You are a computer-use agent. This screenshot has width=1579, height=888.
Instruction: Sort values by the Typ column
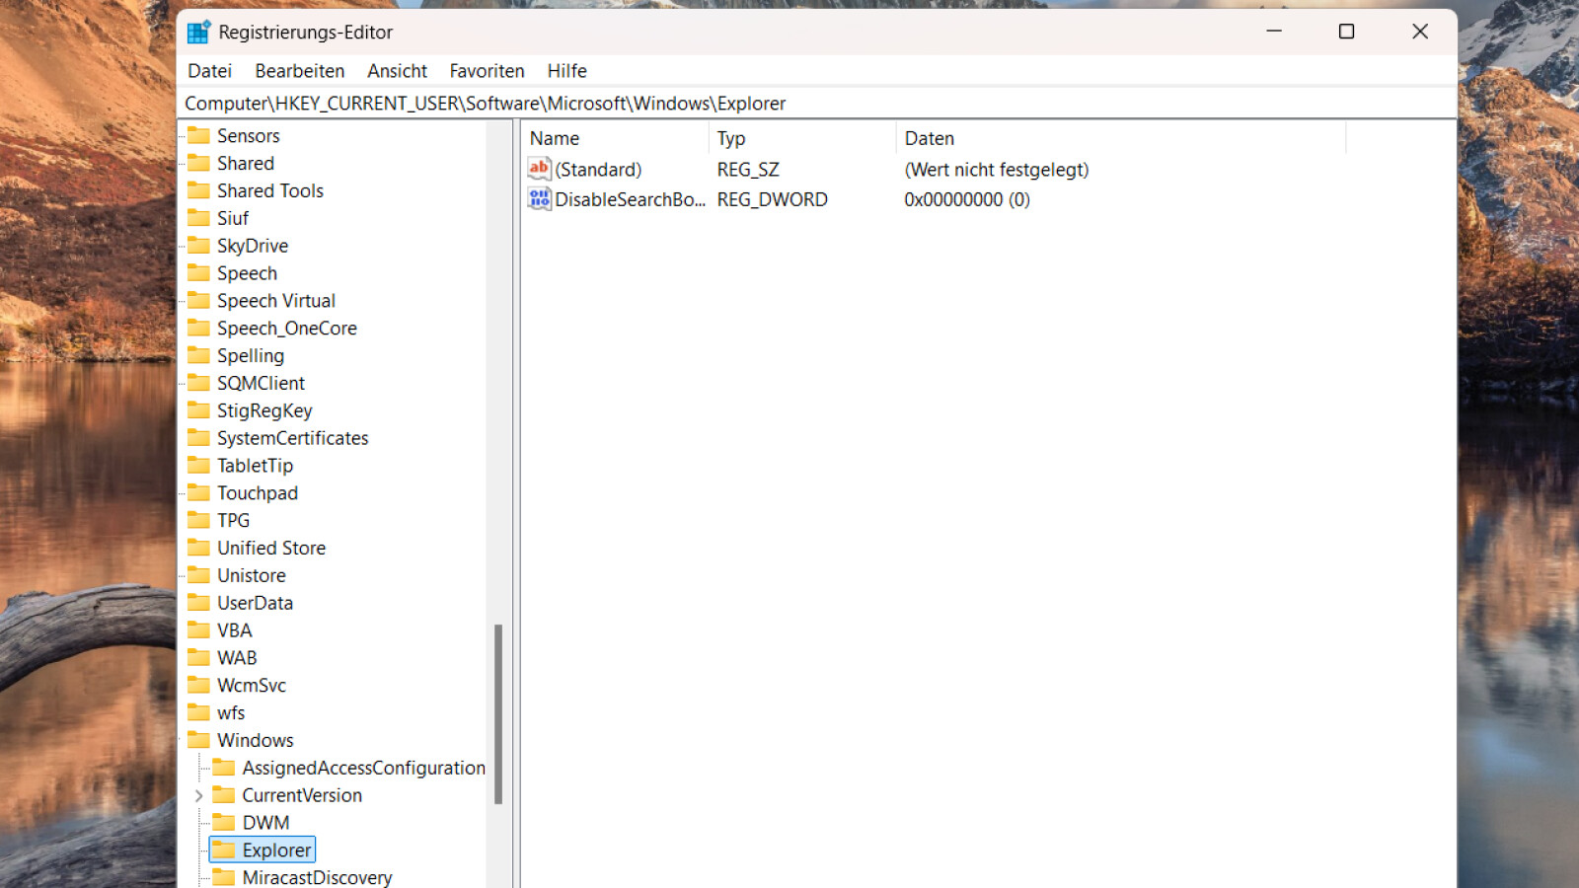(731, 138)
